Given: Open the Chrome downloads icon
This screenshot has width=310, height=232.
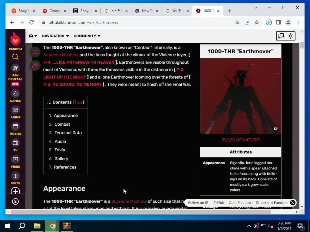Looking at the screenshot, I should (x=269, y=22).
